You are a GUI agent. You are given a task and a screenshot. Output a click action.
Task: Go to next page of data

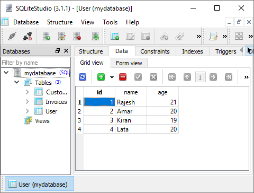click(x=213, y=77)
